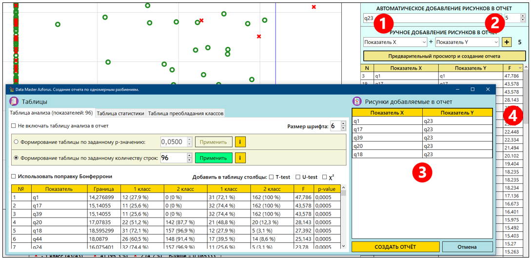This screenshot has height=260, width=532.
Task: Select table formation by p-value radio
Action: coord(17,142)
